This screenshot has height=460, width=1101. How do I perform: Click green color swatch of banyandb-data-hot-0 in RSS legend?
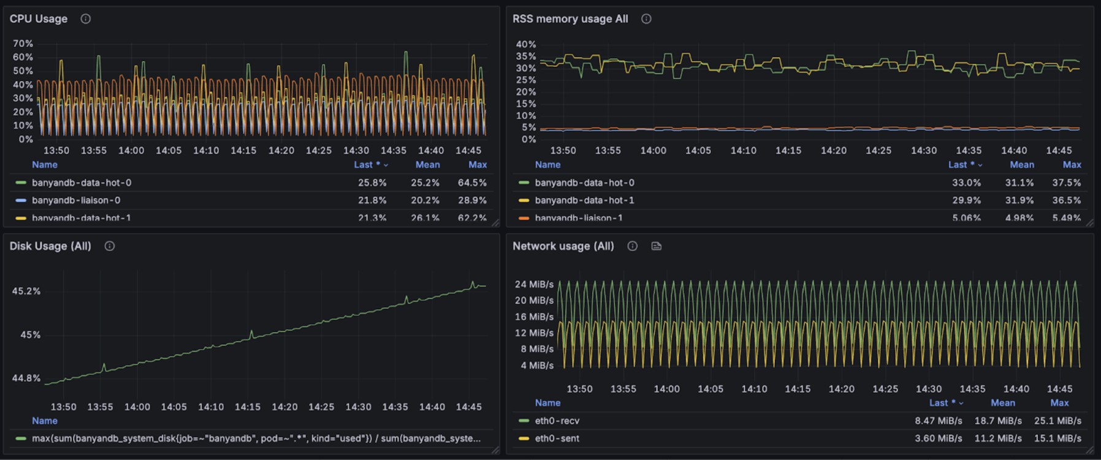click(x=524, y=183)
